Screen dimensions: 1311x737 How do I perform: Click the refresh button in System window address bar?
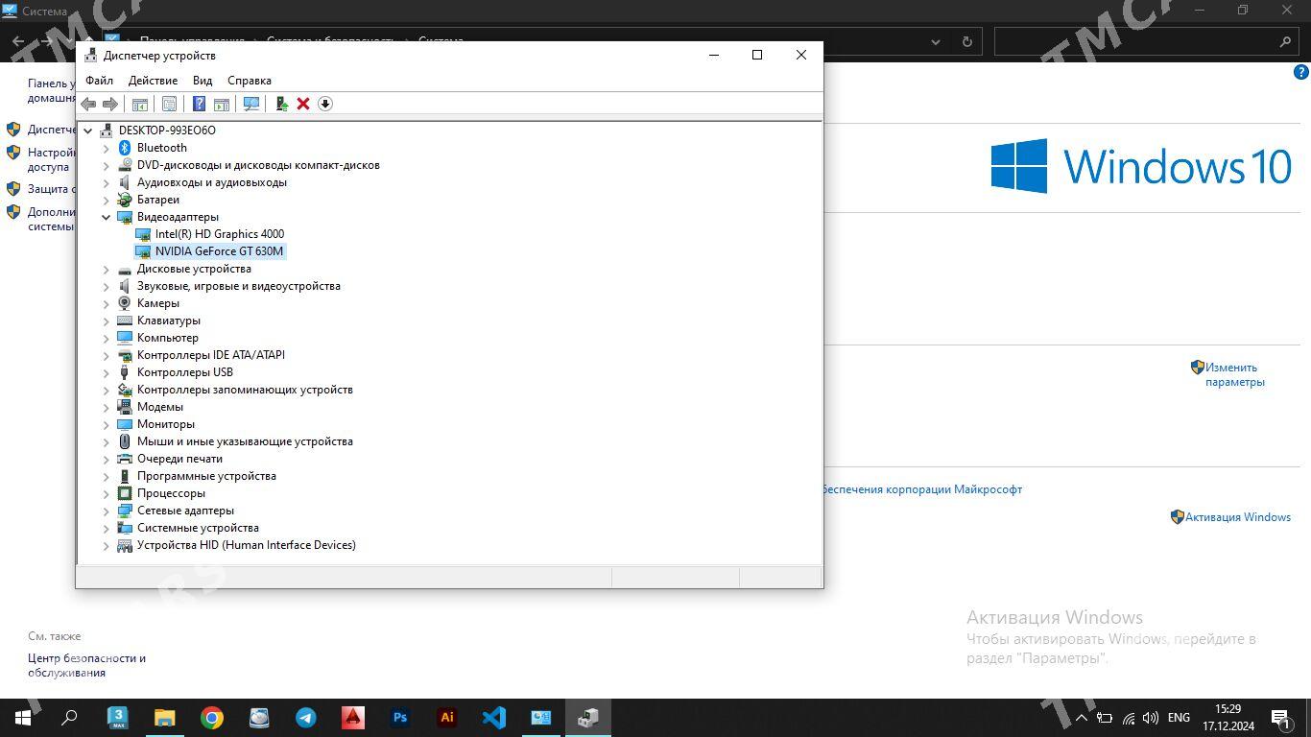point(966,42)
